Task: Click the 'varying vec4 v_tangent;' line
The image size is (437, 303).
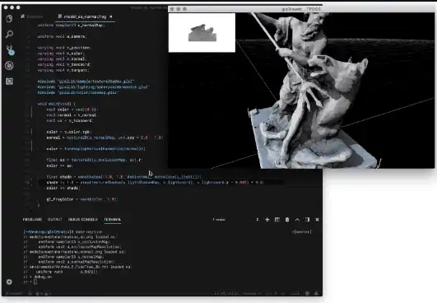Action: (63, 70)
